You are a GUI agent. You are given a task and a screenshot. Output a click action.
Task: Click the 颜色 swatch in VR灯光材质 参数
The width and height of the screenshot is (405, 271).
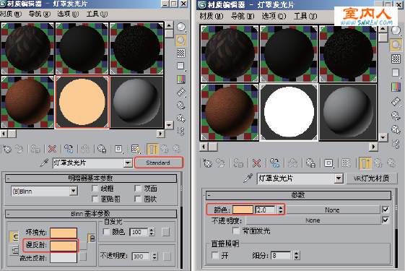tap(243, 210)
